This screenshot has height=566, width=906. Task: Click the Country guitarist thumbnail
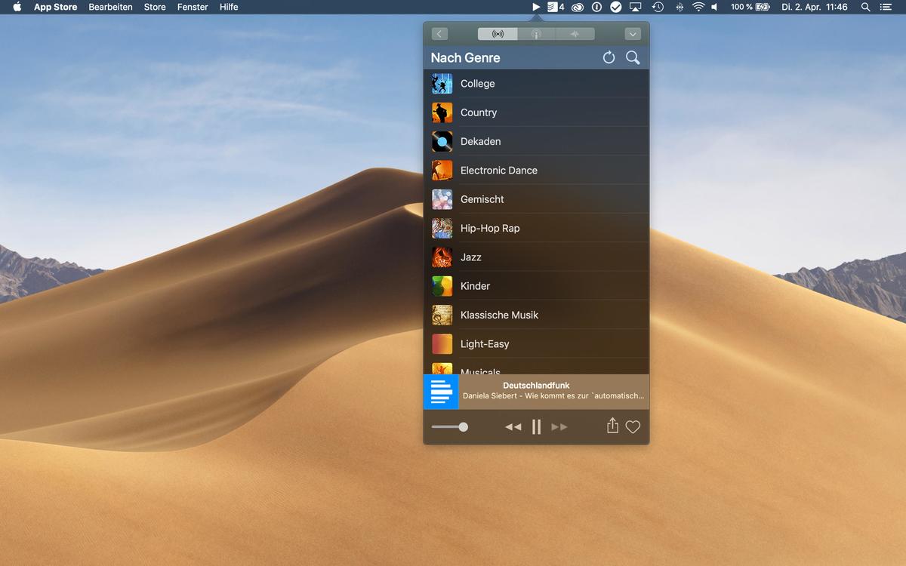coord(442,112)
